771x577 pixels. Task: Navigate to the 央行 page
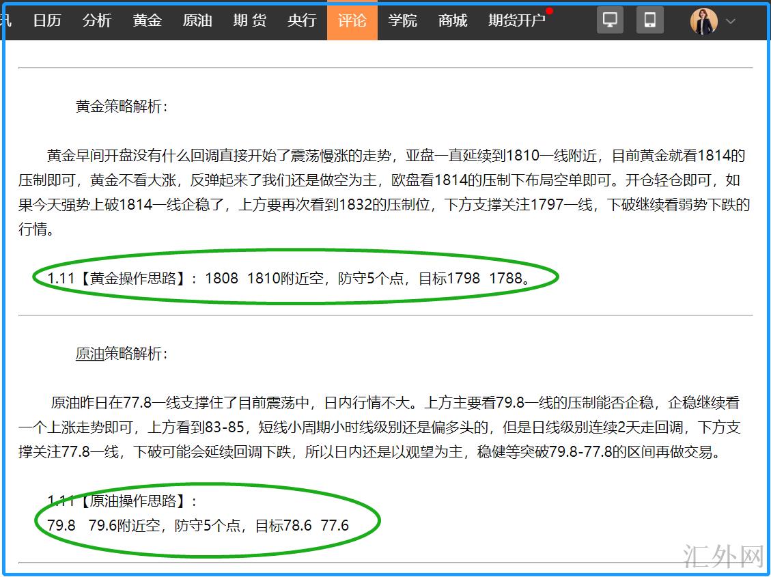[302, 20]
